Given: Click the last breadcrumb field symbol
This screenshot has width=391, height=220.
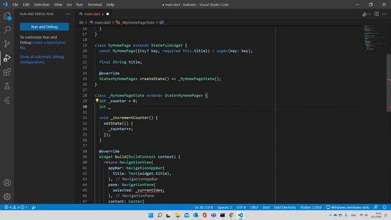Looking at the screenshot, I should (x=163, y=23).
